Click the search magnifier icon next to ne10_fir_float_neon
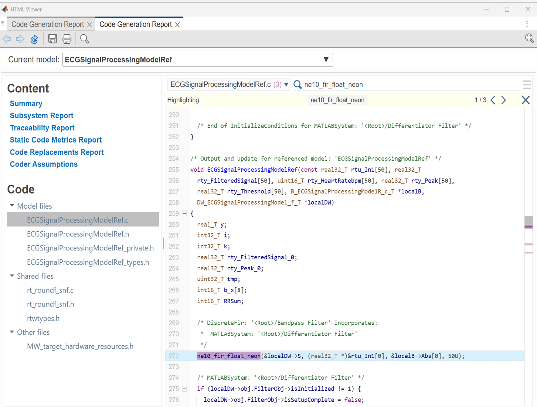537x407 pixels. pyautogui.click(x=298, y=85)
